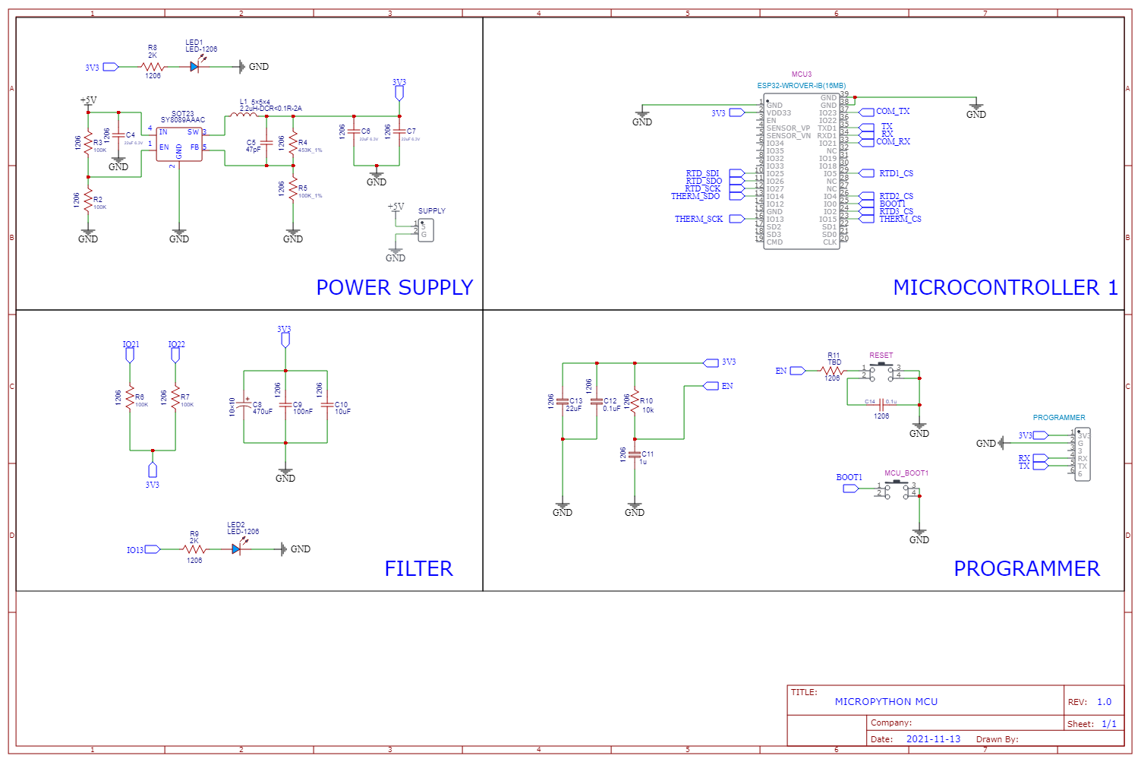The width and height of the screenshot is (1141, 762).
Task: Click the Company field in title block
Action: [x=966, y=722]
